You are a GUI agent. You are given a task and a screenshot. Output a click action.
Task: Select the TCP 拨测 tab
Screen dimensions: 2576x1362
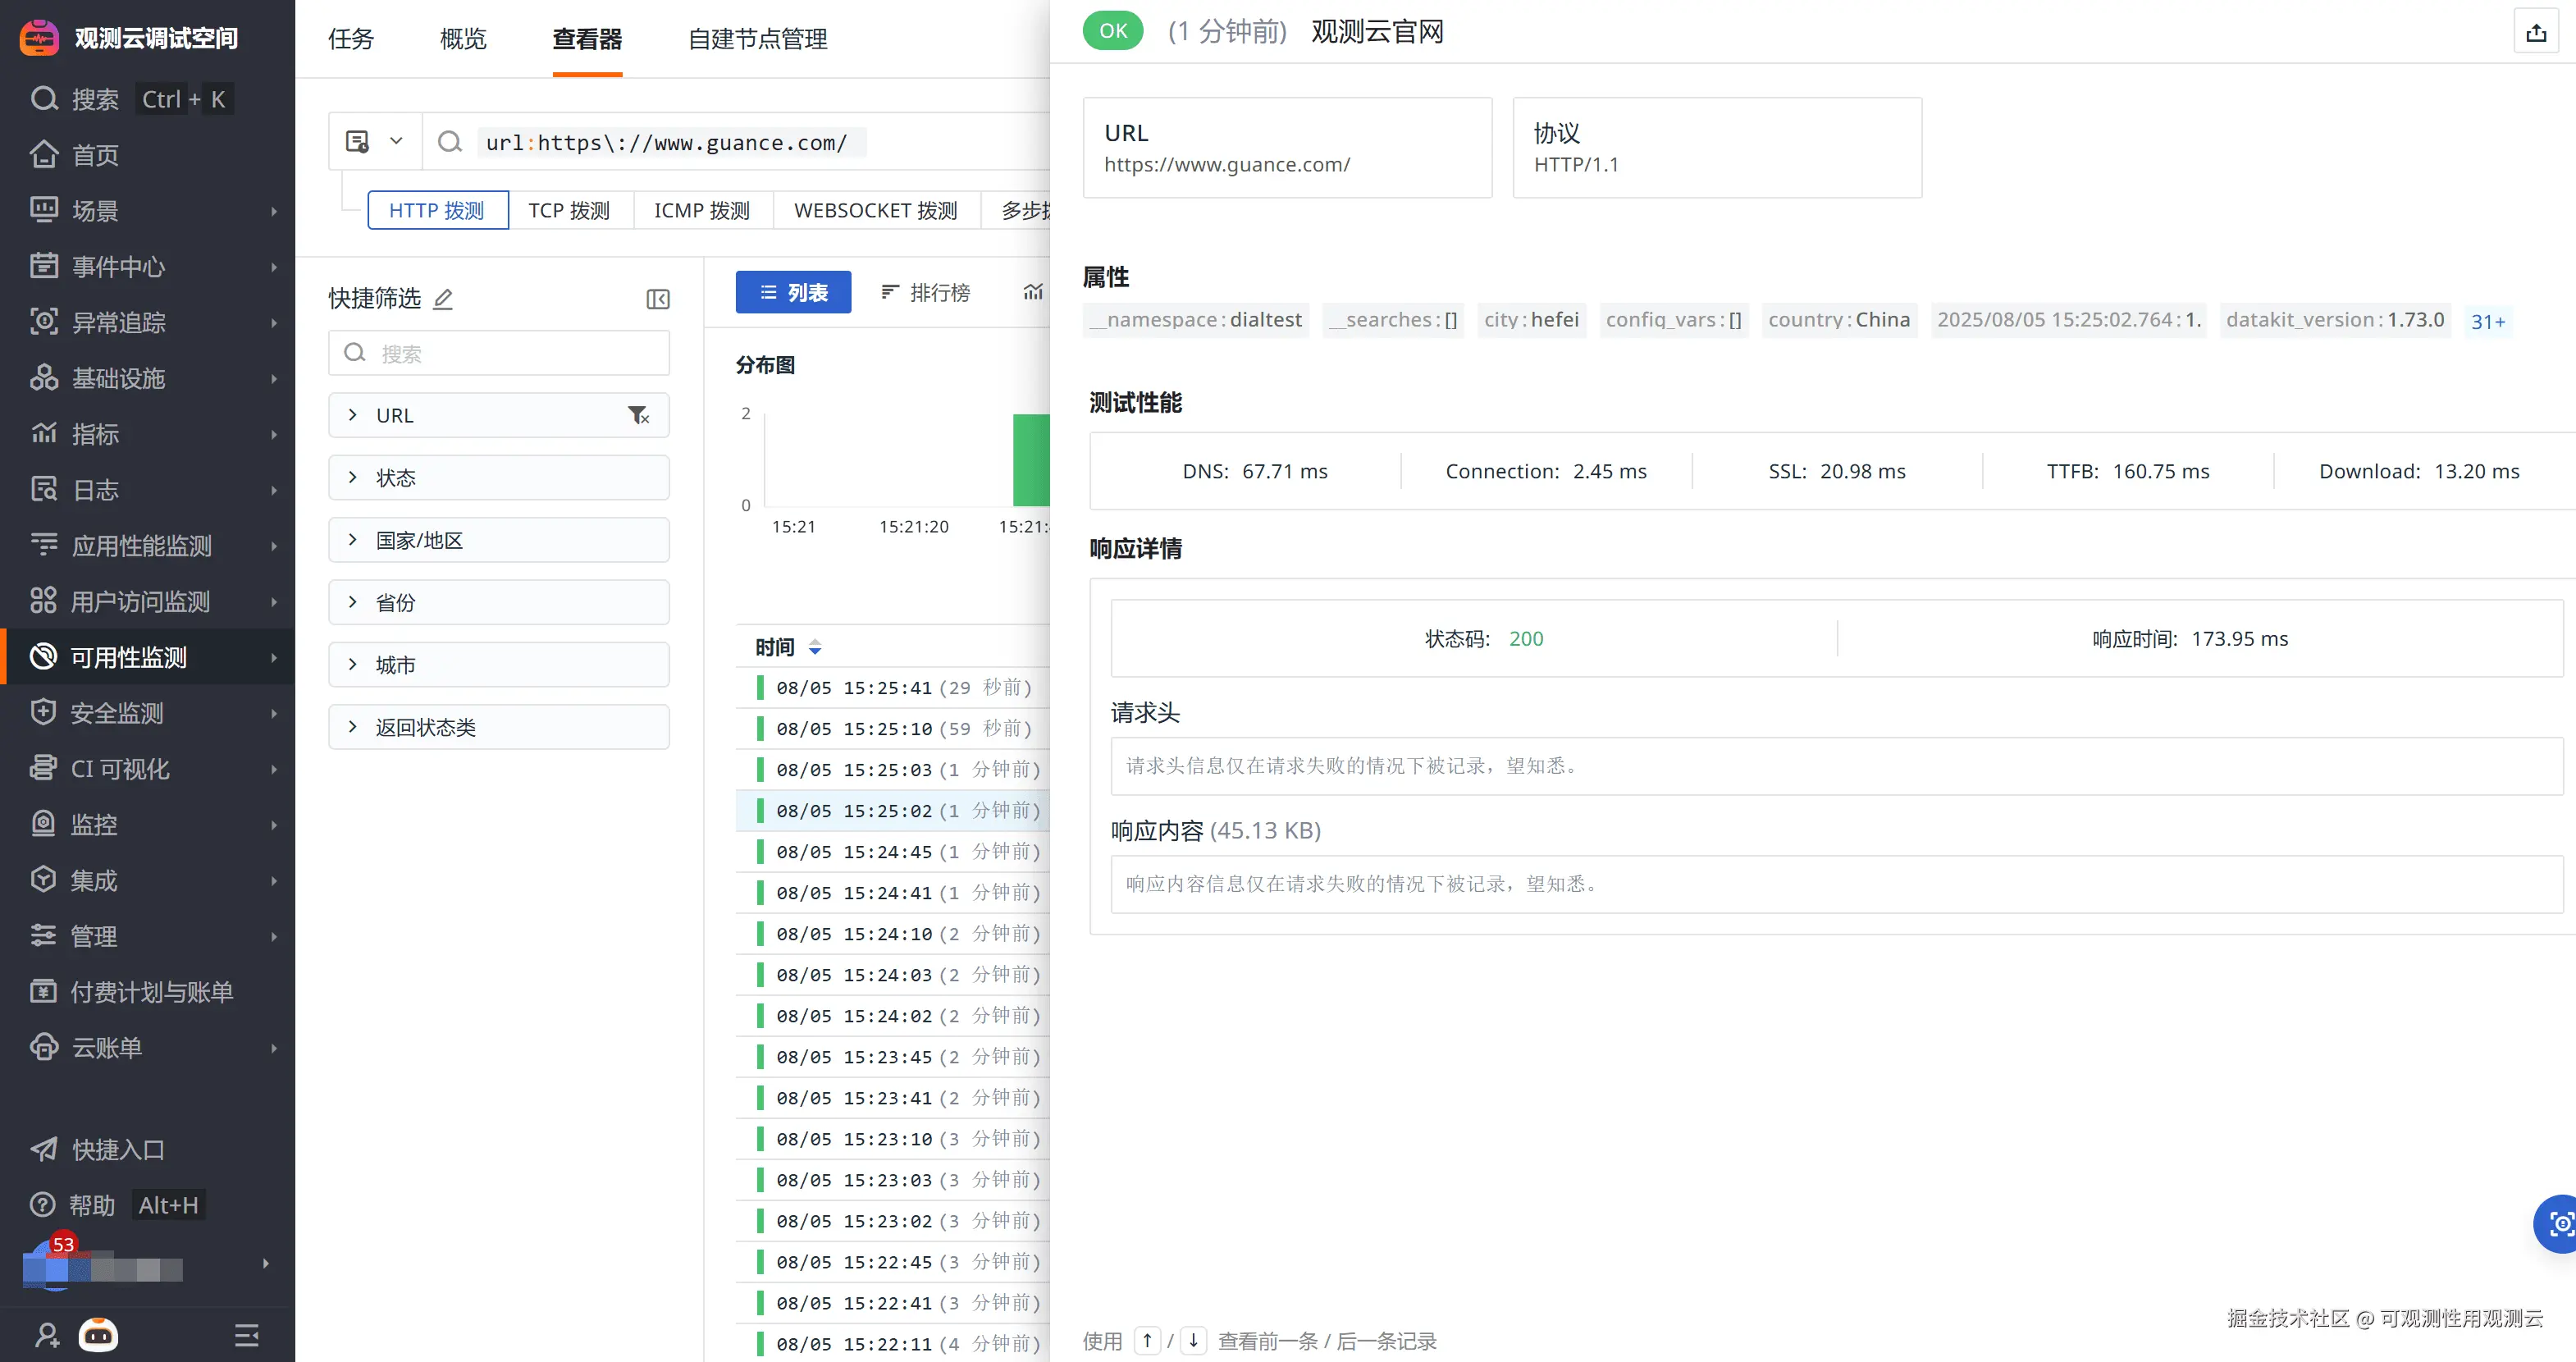(569, 210)
